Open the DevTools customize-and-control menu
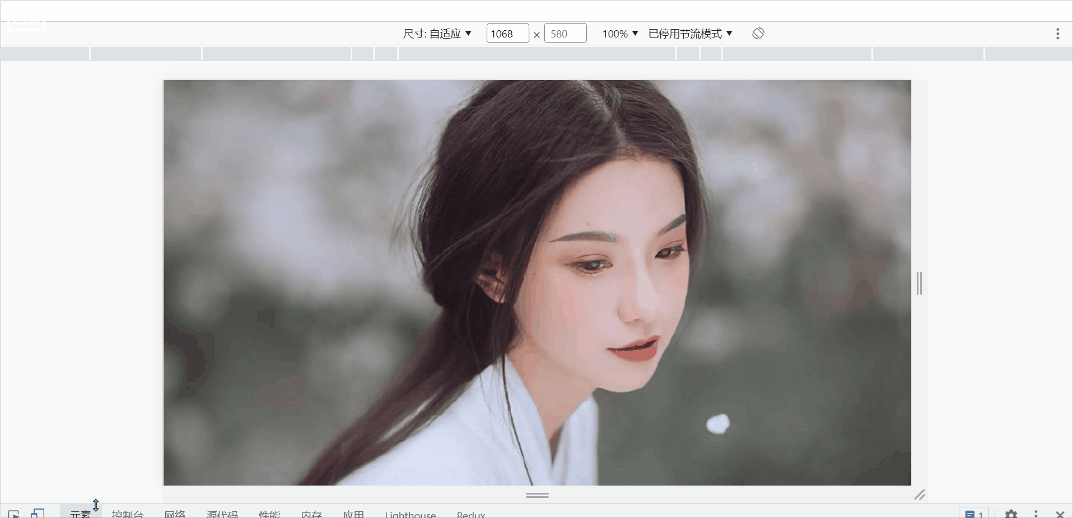 1036,514
